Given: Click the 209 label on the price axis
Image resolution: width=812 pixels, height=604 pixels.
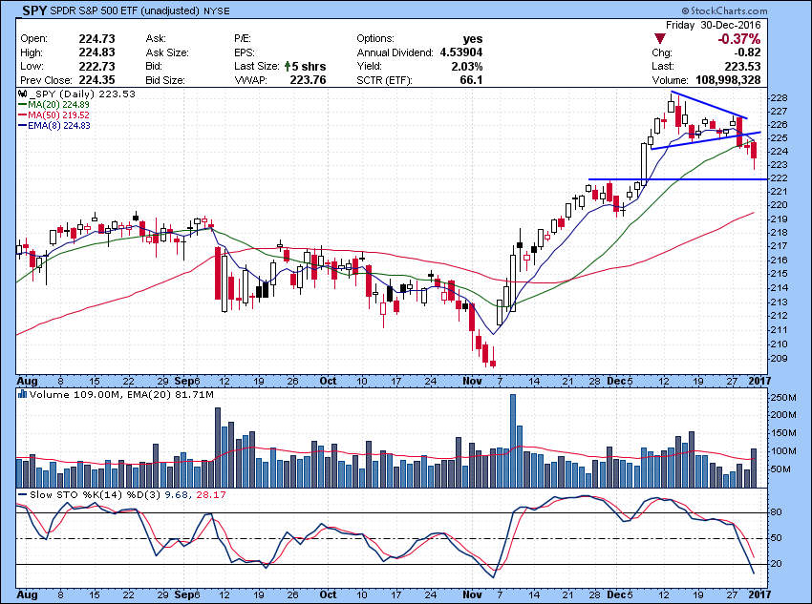Looking at the screenshot, I should tap(780, 359).
